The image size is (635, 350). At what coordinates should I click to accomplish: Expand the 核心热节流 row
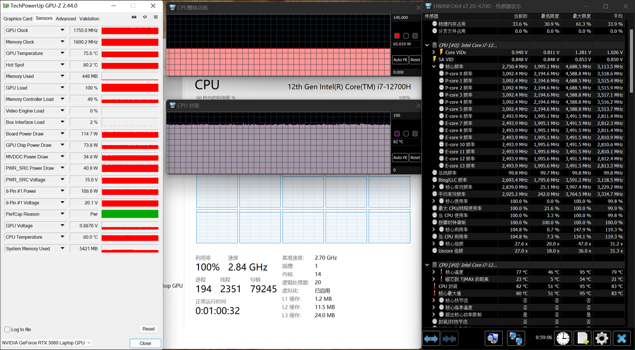tap(434, 300)
